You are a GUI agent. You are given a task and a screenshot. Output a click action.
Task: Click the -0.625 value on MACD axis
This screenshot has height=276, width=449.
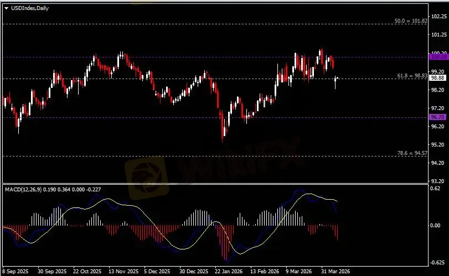click(x=438, y=263)
